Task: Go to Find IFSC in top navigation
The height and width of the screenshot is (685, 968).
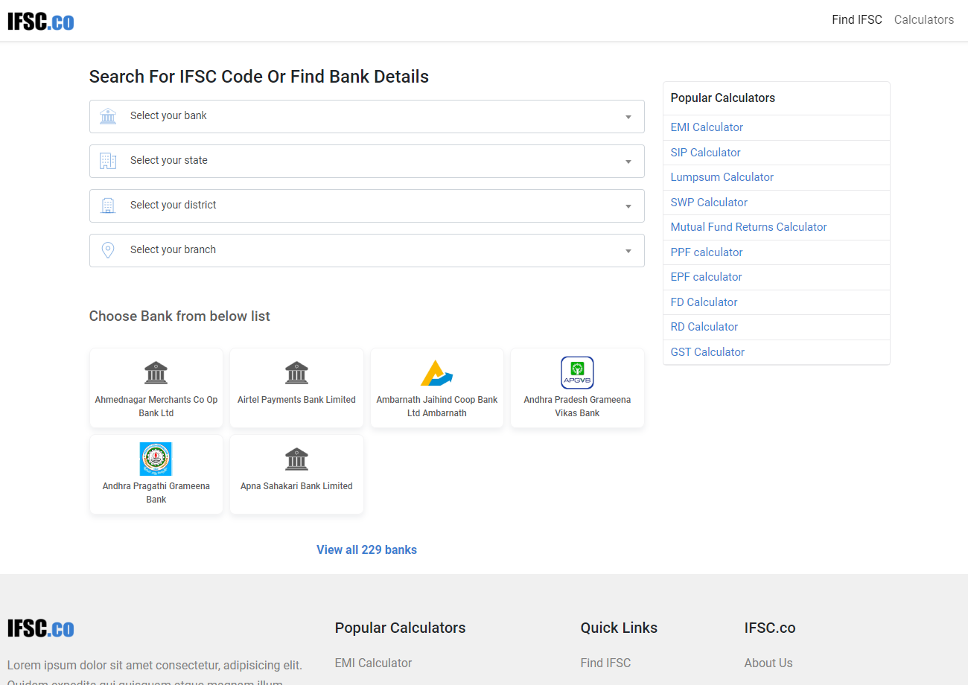Action: [x=857, y=20]
